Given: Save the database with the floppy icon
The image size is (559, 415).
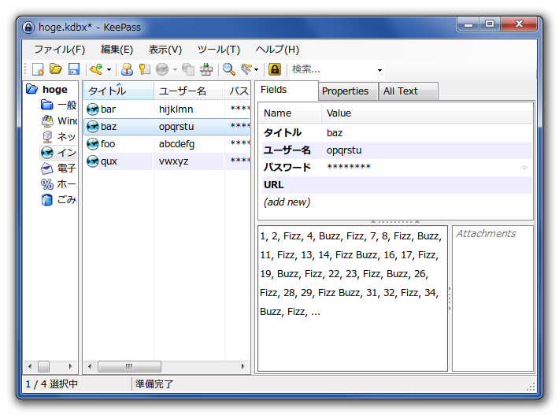Looking at the screenshot, I should [x=74, y=69].
